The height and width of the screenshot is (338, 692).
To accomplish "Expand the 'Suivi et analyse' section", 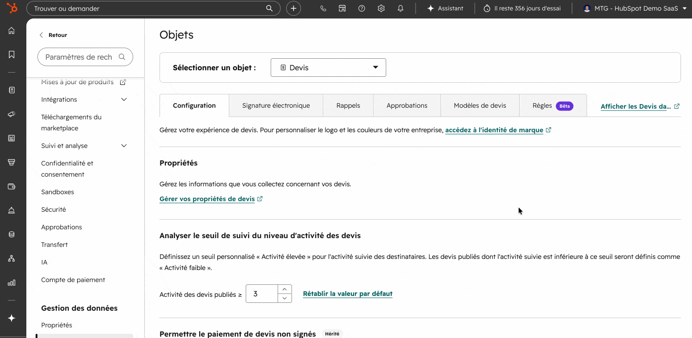I will click(x=84, y=146).
